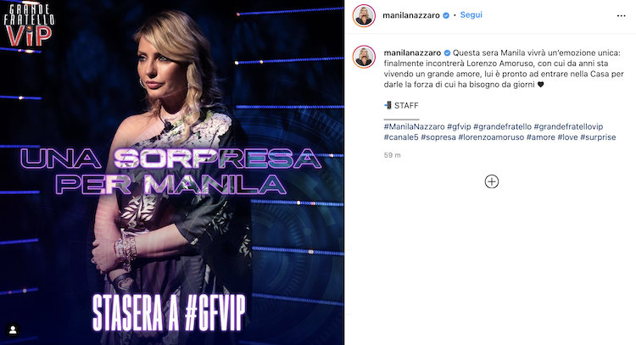636x345 pixels.
Task: Open the #surprise hashtag link
Action: (598, 137)
